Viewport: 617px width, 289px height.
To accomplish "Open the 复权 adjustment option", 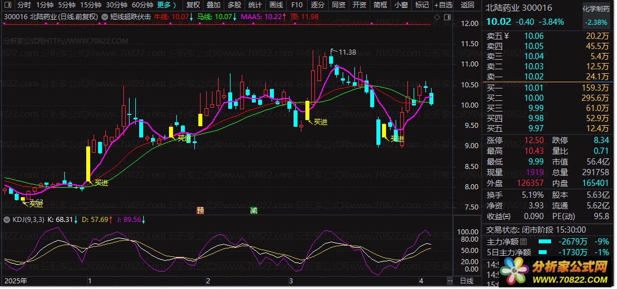I will [193, 5].
